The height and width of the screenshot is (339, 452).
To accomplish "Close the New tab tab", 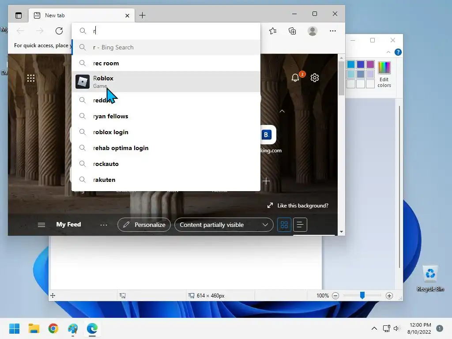I will pyautogui.click(x=127, y=15).
